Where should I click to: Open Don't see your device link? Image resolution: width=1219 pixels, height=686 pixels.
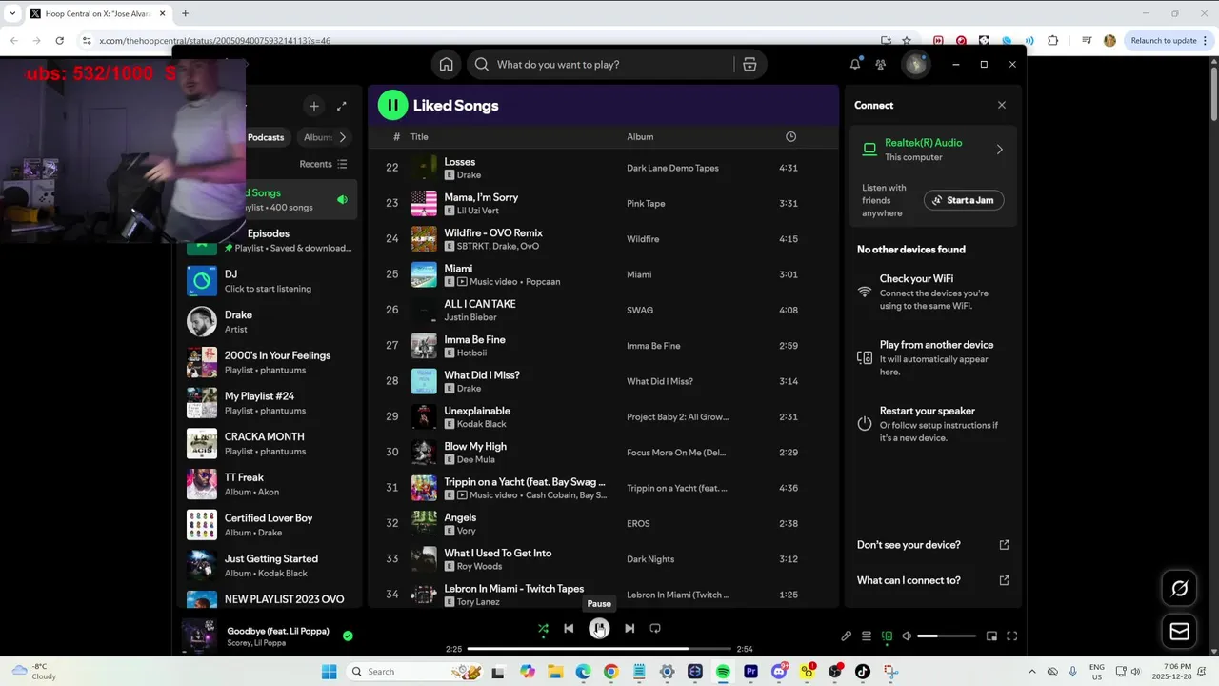(933, 545)
